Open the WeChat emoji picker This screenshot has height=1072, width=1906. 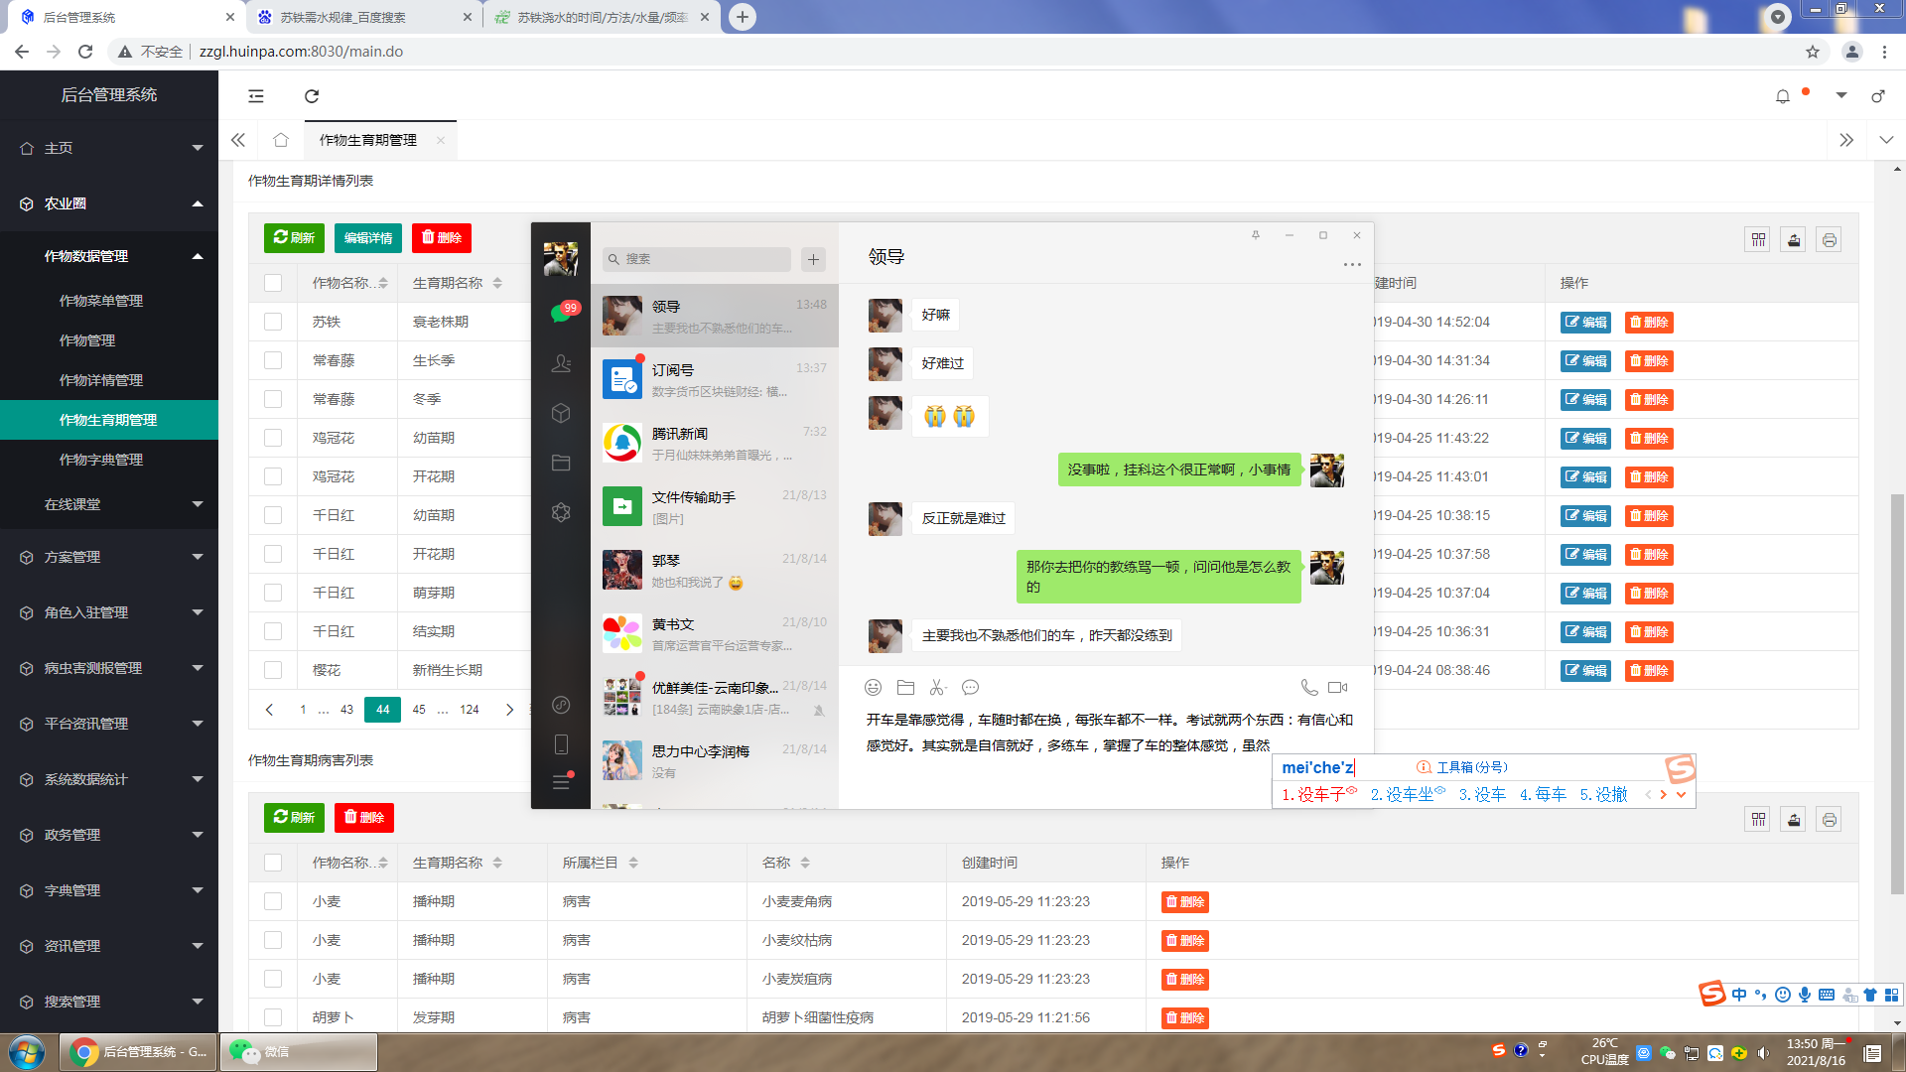coord(873,687)
